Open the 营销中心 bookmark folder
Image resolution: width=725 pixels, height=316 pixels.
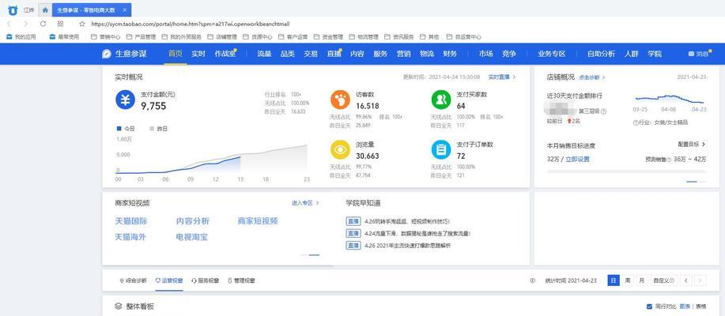coord(106,36)
